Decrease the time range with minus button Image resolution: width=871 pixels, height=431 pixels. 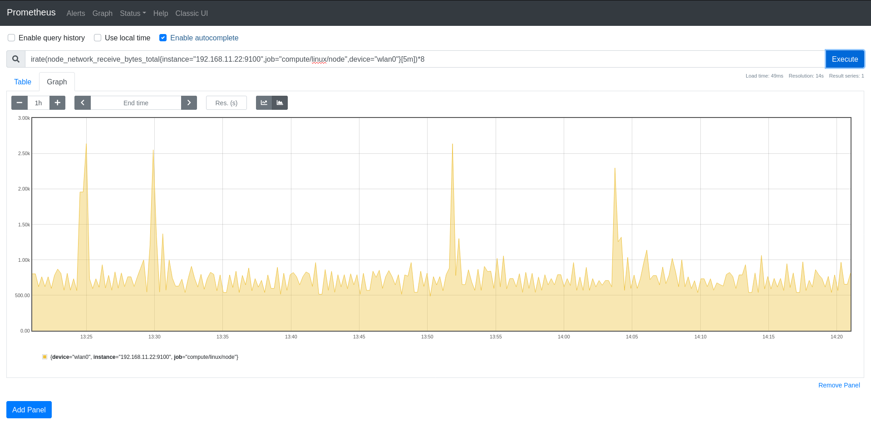point(20,103)
